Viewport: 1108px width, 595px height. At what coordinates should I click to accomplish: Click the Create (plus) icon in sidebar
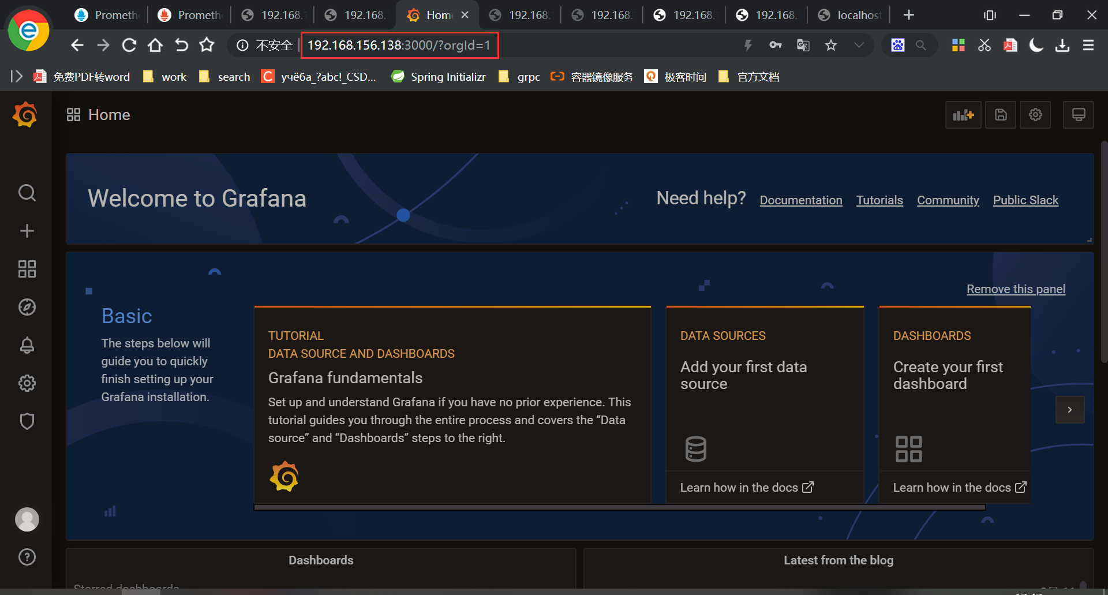coord(27,231)
